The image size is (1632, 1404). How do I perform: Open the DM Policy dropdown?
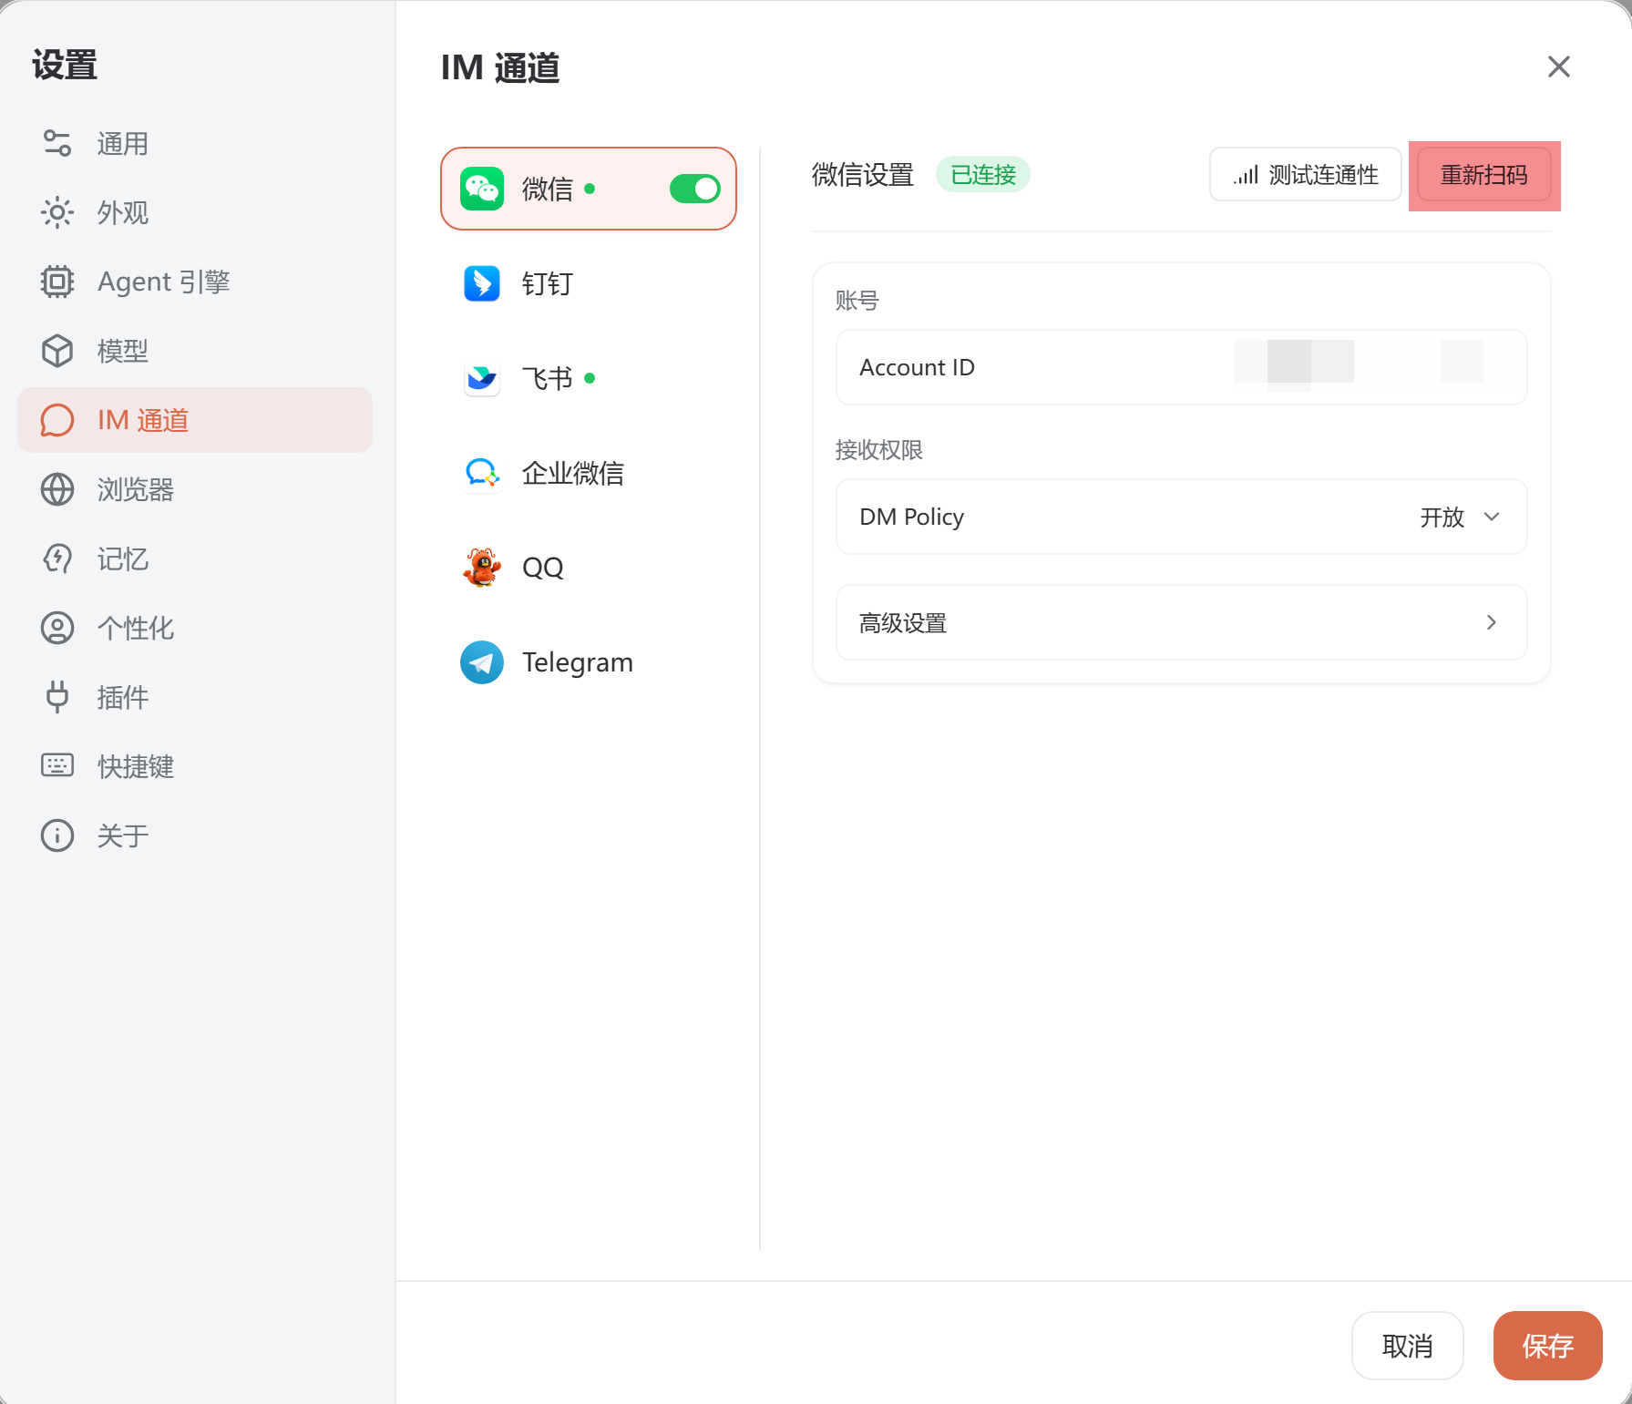[1182, 517]
